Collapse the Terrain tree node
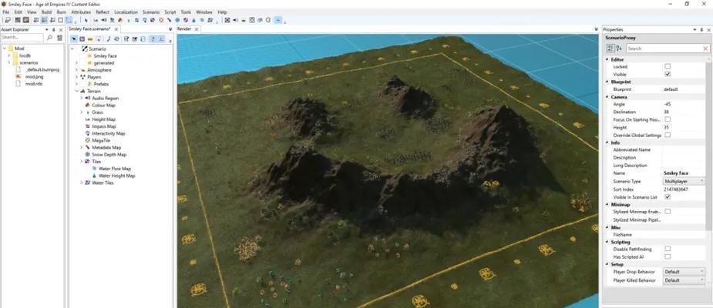 76,92
